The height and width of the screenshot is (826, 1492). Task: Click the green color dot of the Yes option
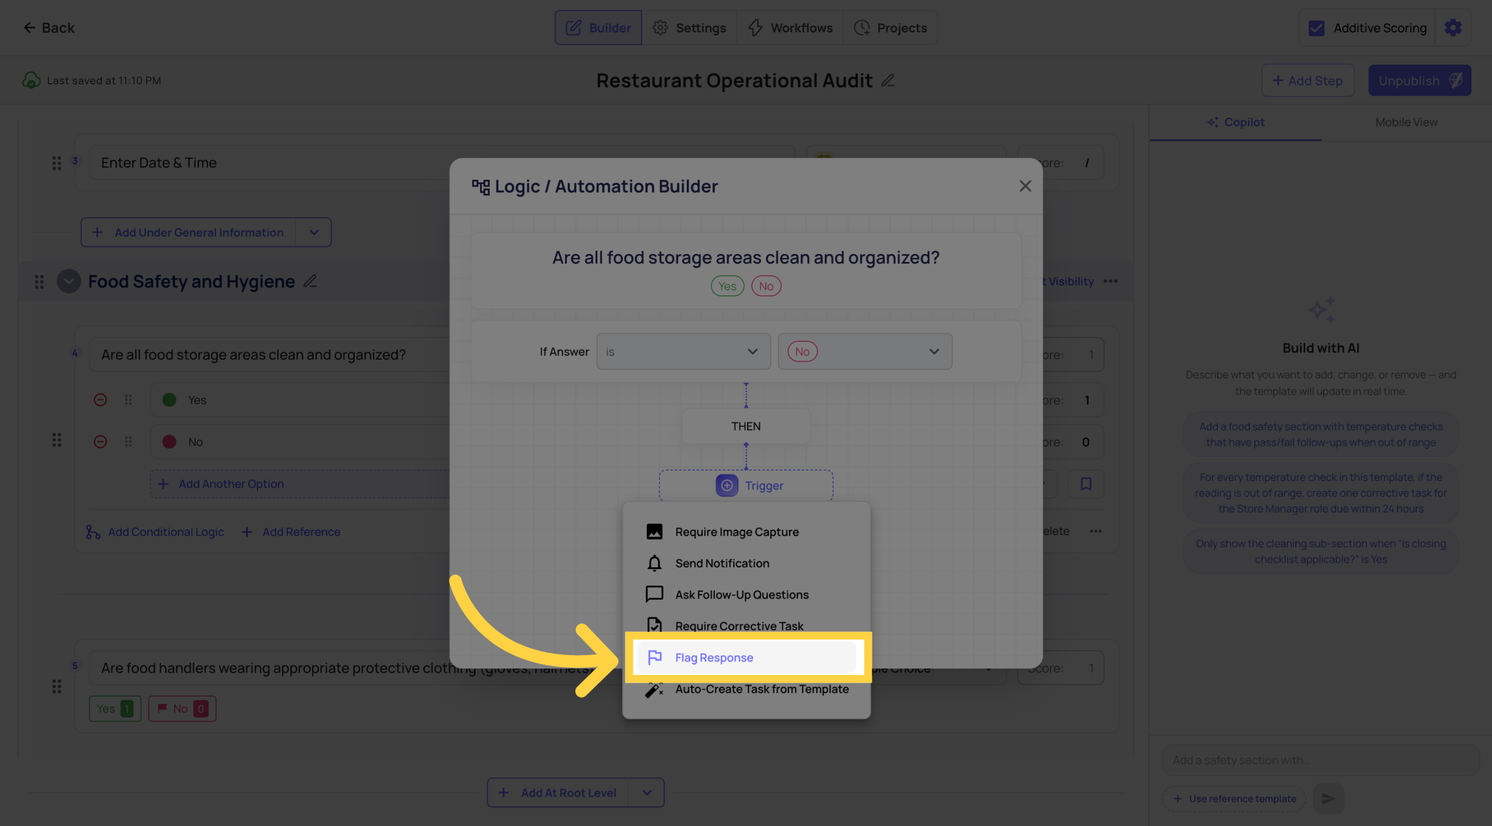169,400
